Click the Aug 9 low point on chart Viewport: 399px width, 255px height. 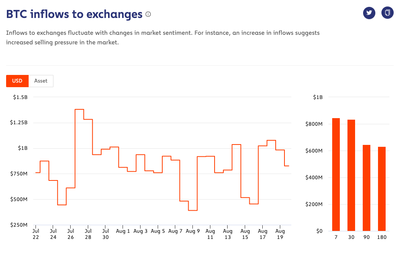pos(193,210)
